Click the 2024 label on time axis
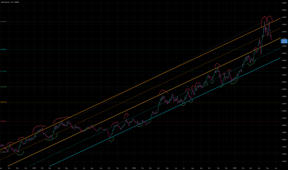Viewport: 288px width, 170px height. (x=134, y=168)
